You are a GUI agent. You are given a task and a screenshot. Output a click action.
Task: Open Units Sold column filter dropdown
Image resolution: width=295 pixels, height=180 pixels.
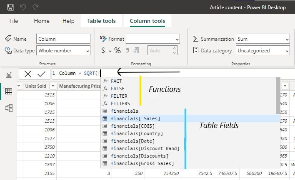(x=53, y=86)
